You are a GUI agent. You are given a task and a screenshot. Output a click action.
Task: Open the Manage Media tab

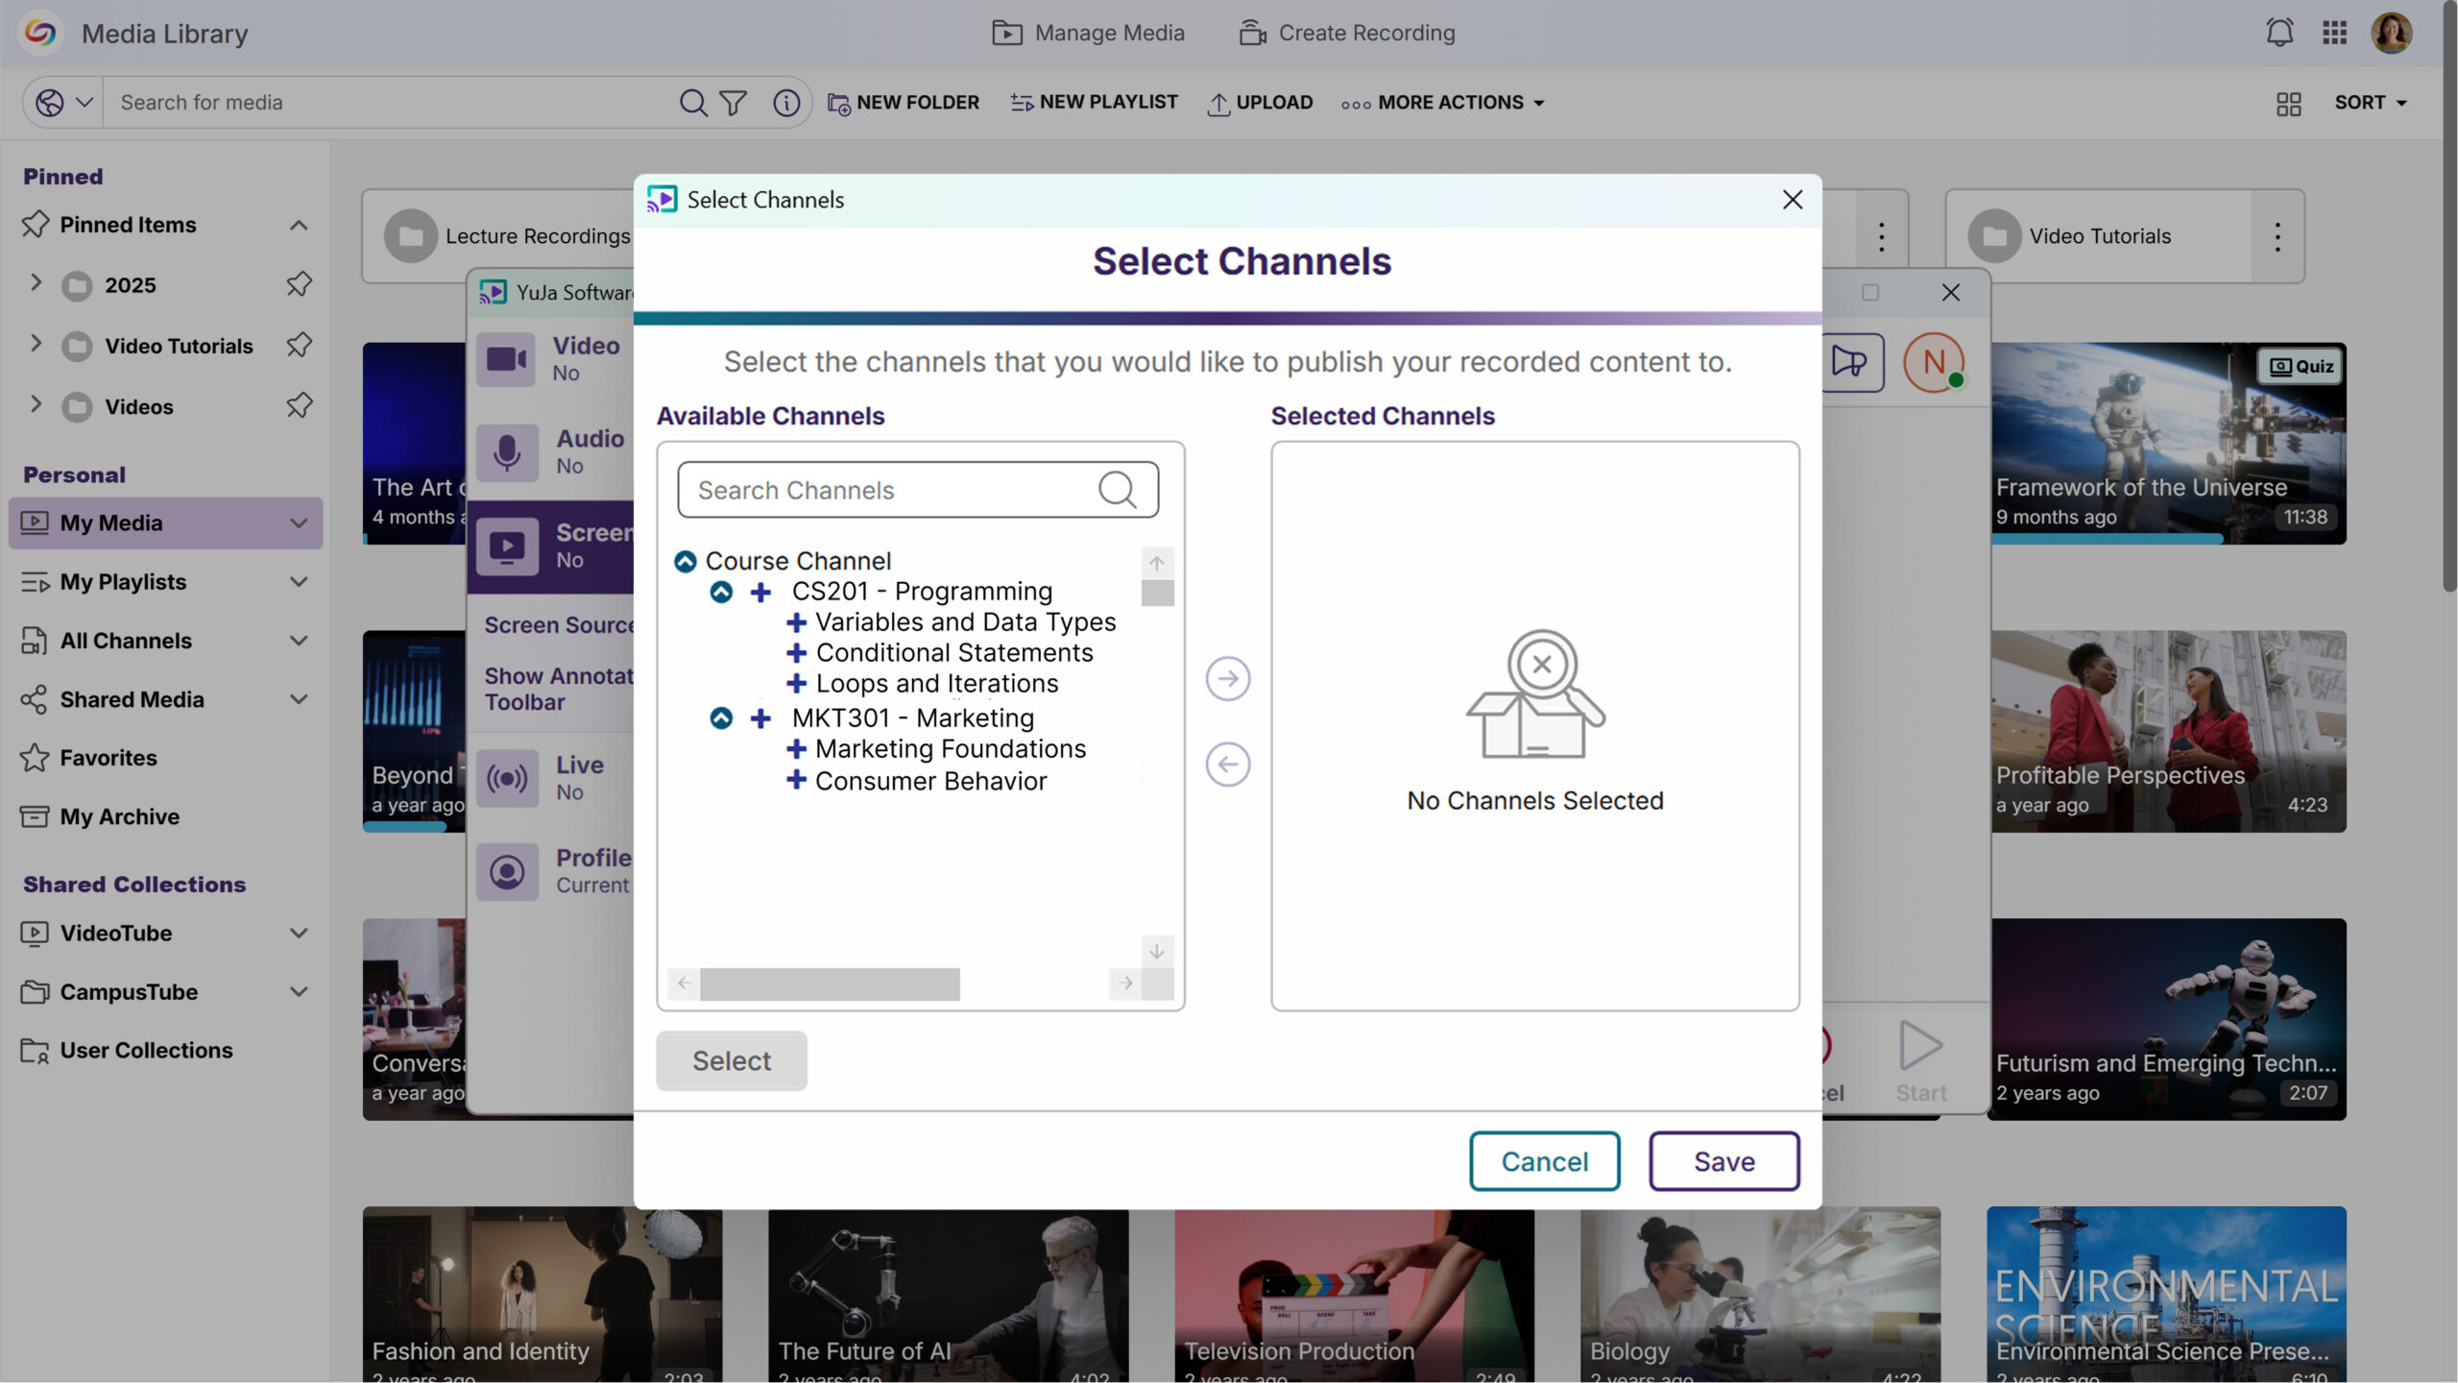(x=1088, y=33)
